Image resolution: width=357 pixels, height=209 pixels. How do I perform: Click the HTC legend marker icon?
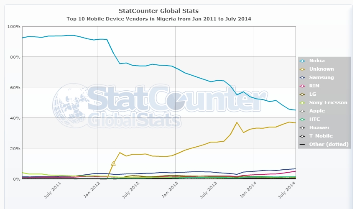tap(303, 119)
